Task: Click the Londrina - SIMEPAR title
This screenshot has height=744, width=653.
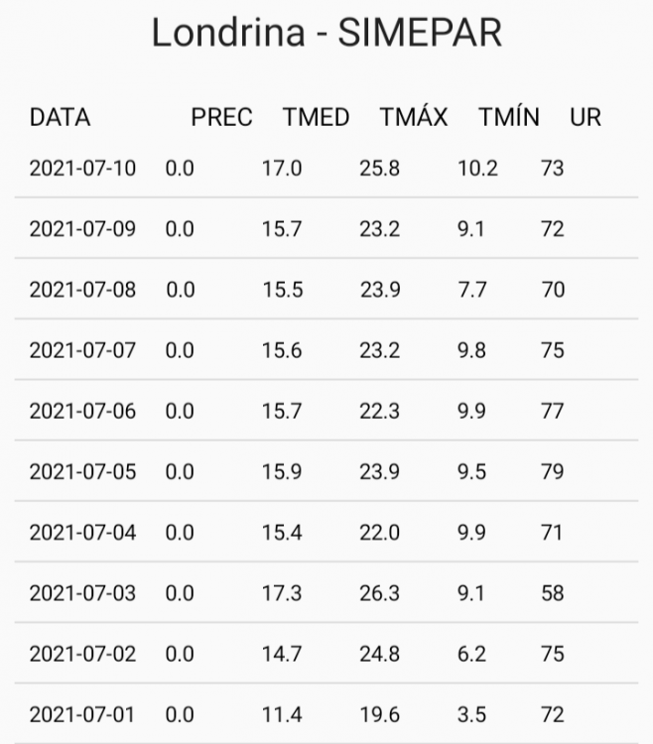Action: pos(326,33)
